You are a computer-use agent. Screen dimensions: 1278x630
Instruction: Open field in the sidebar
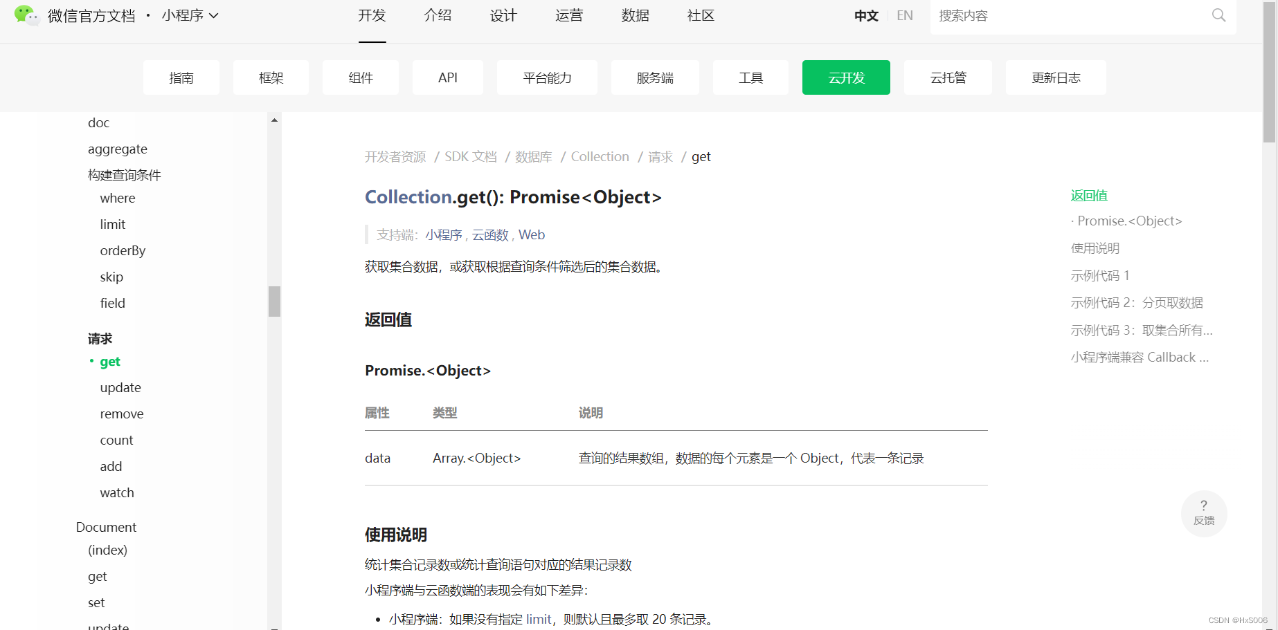coord(113,303)
